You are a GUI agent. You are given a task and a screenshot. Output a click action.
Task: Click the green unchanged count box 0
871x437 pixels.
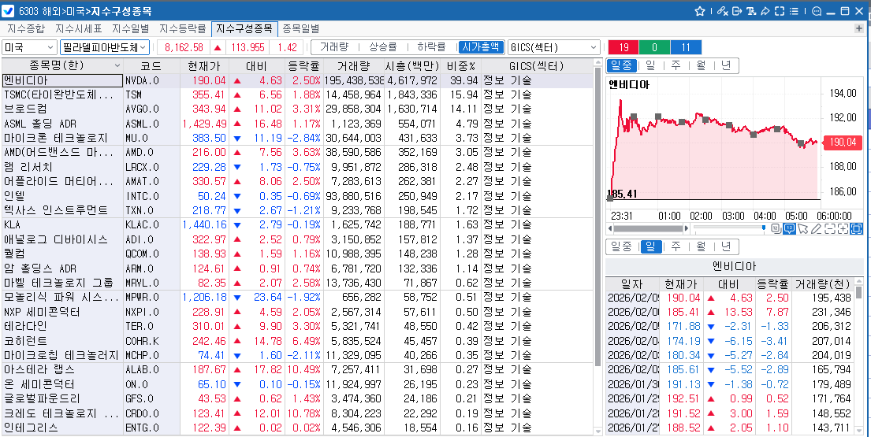(x=654, y=47)
